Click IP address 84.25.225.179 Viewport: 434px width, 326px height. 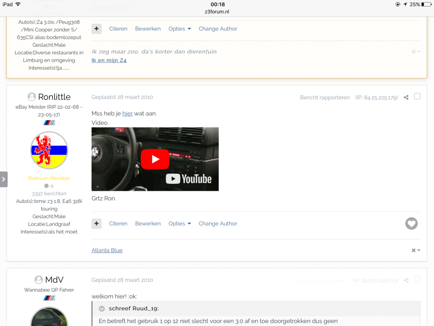(377, 97)
